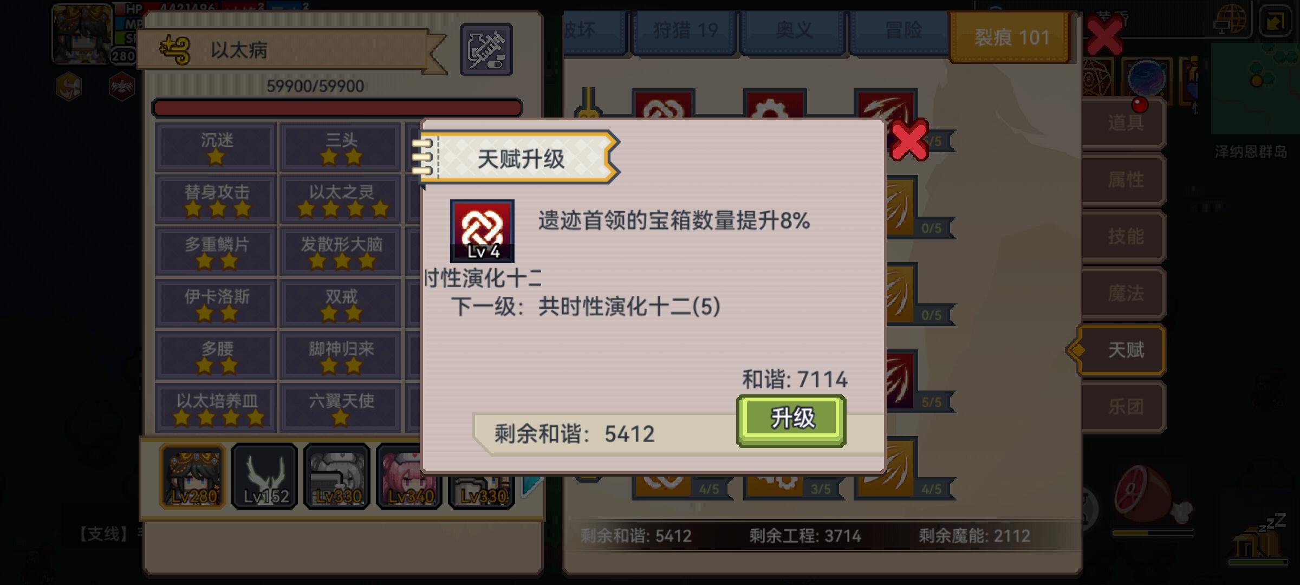The image size is (1300, 585).
Task: Click the green 升级 upgrade button
Action: pos(791,421)
